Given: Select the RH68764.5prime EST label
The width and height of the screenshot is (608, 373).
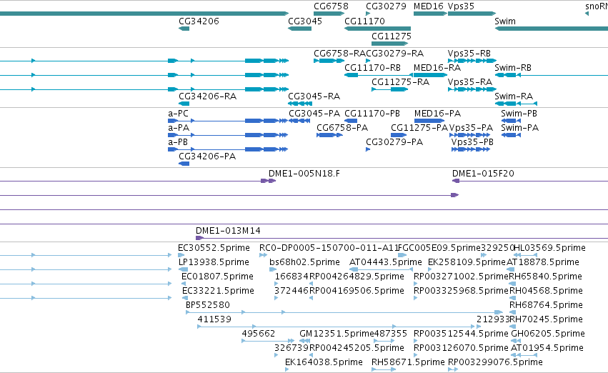Looking at the screenshot, I should [546, 306].
